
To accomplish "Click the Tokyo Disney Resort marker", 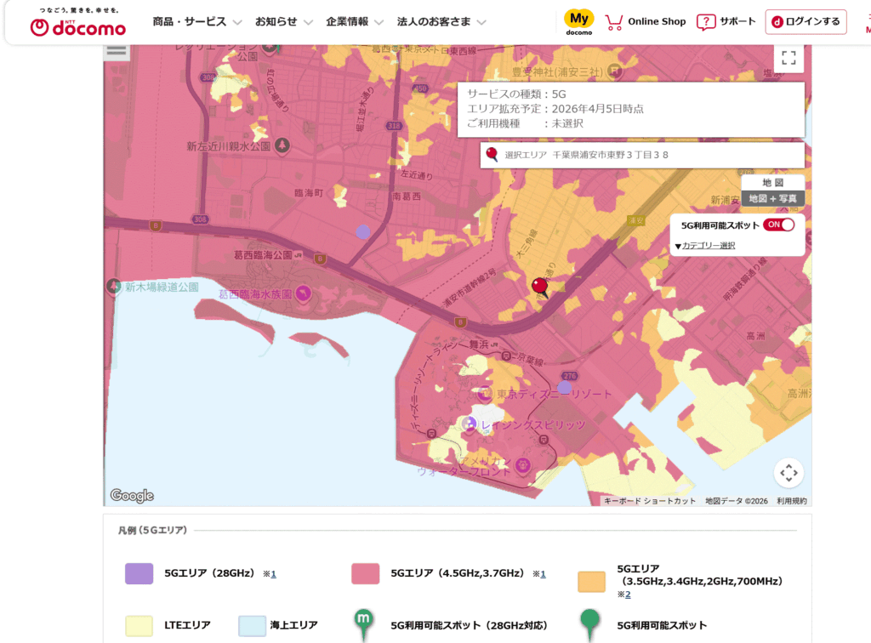I will click(485, 394).
